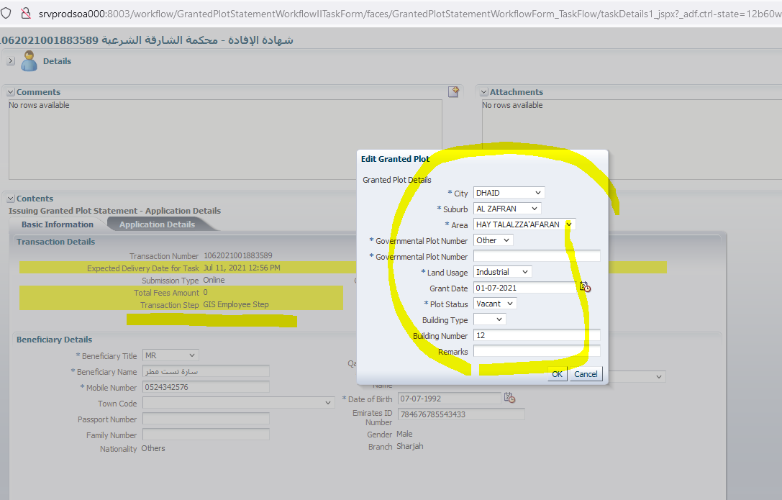Open the Plot Status dropdown showing Vacant
The image size is (782, 500).
(495, 304)
